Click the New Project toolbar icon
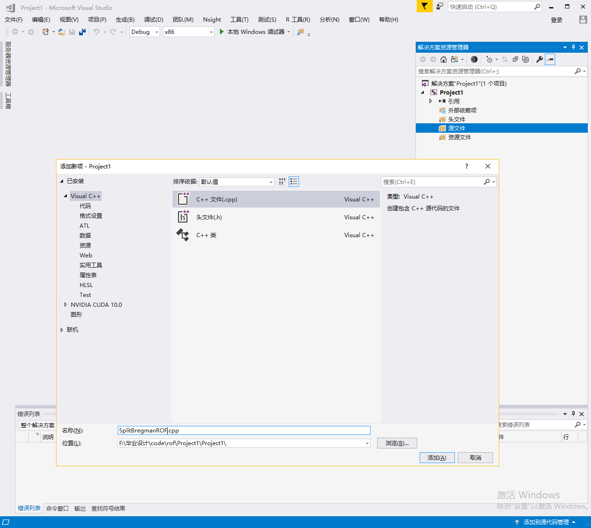 point(46,32)
